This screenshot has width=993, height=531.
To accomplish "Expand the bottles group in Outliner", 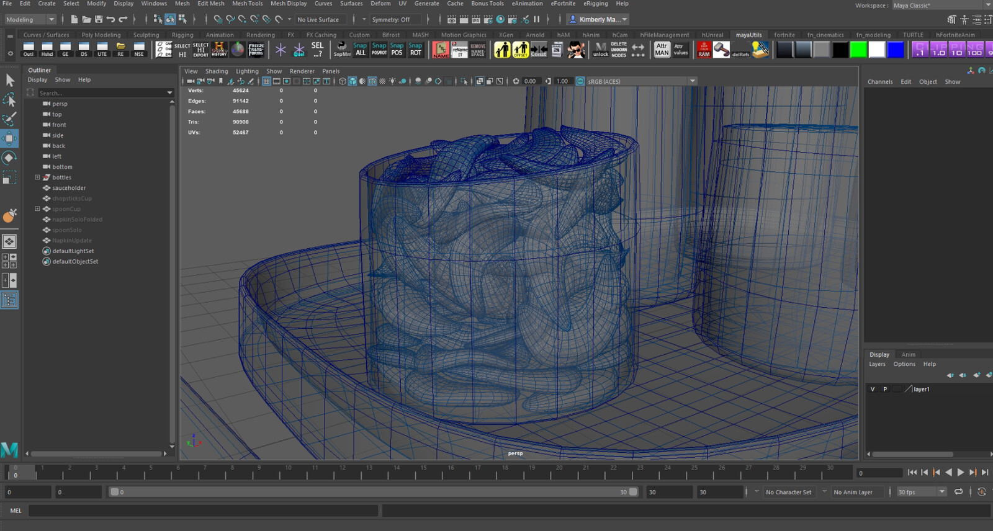I will [37, 177].
